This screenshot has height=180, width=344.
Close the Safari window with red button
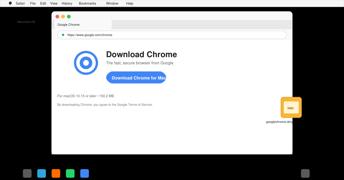(x=57, y=17)
